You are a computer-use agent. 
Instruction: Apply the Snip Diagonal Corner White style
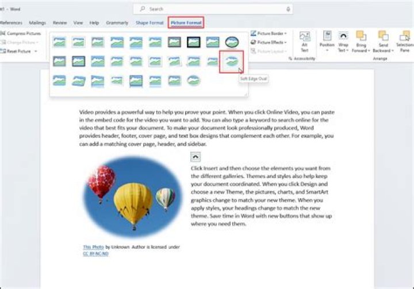[x=136, y=61]
